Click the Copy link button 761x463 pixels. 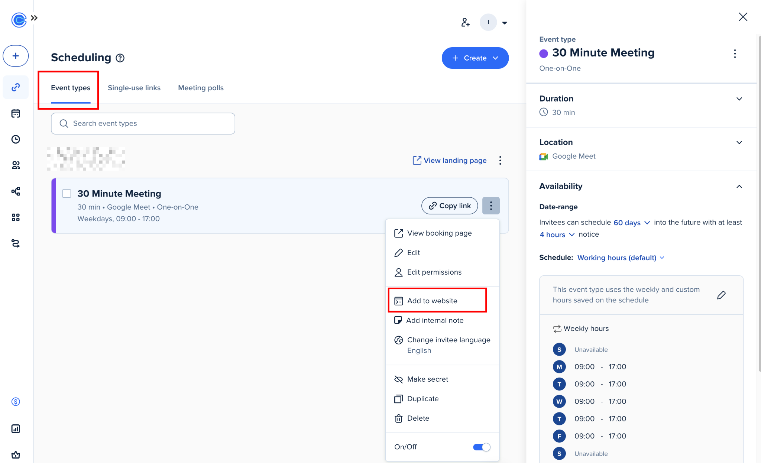[450, 206]
